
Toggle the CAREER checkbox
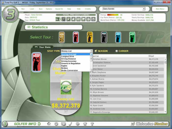click(117, 51)
